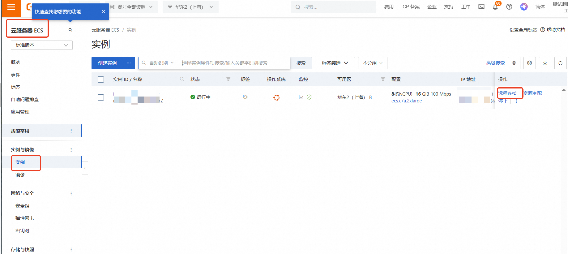Open 安全组 under 网络与安全
The width and height of the screenshot is (568, 254).
(x=22, y=206)
